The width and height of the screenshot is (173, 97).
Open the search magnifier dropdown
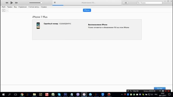click(139, 3)
